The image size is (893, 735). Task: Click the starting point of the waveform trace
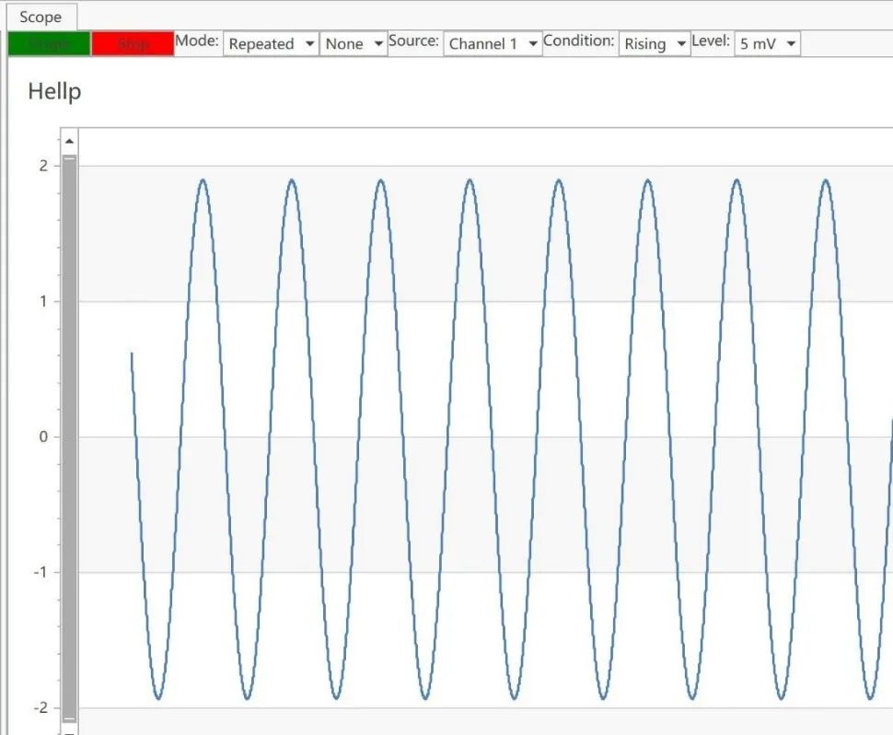pyautogui.click(x=132, y=354)
